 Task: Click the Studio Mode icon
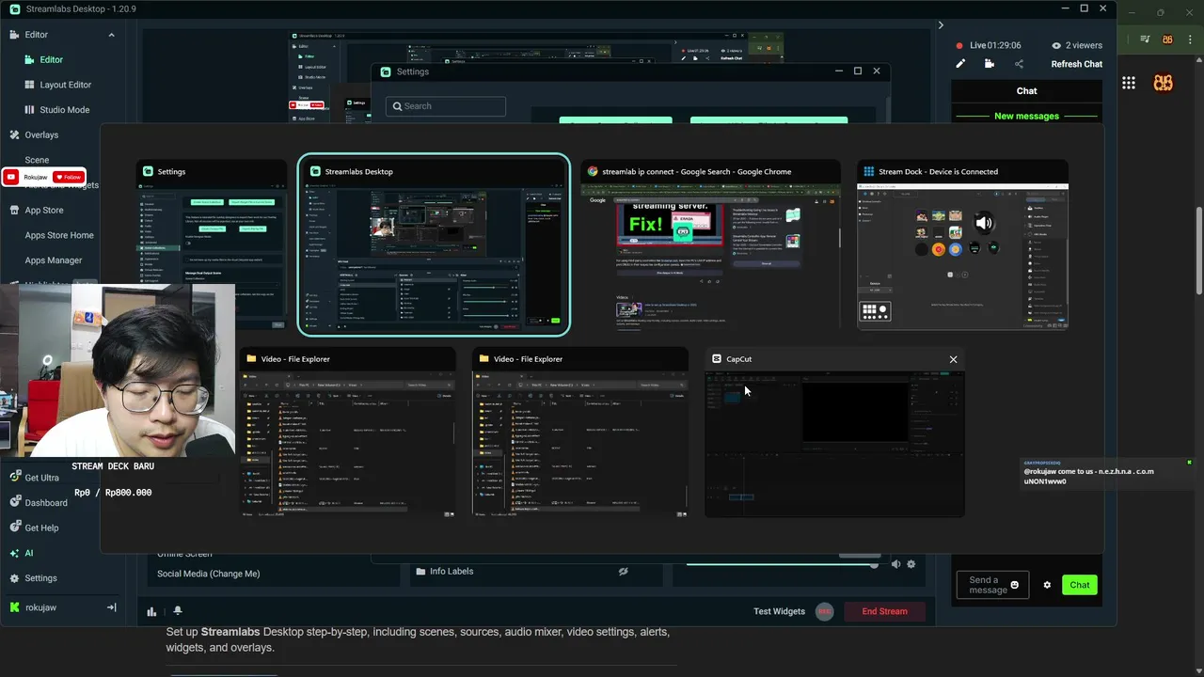coord(31,110)
